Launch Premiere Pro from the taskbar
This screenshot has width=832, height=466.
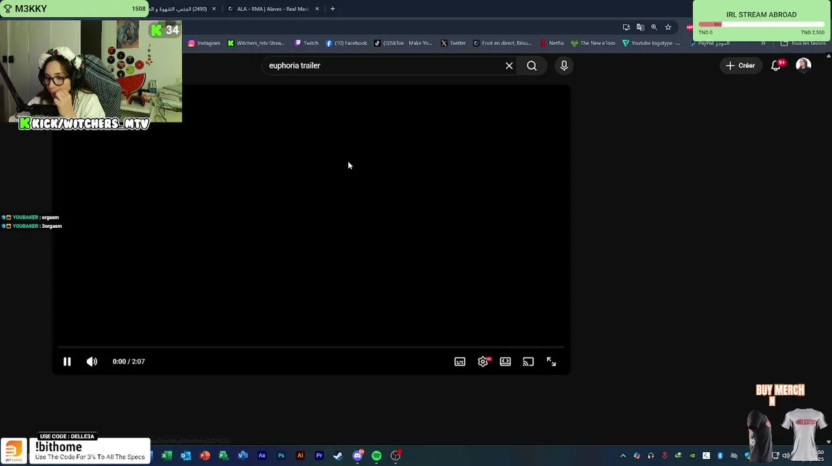click(319, 456)
